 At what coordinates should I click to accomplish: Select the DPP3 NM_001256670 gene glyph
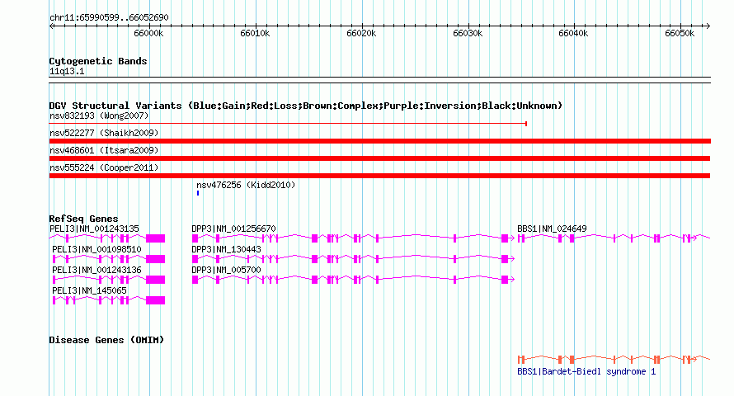(354, 238)
